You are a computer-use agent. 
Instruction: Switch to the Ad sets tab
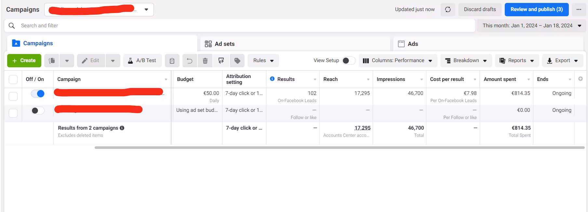point(224,44)
